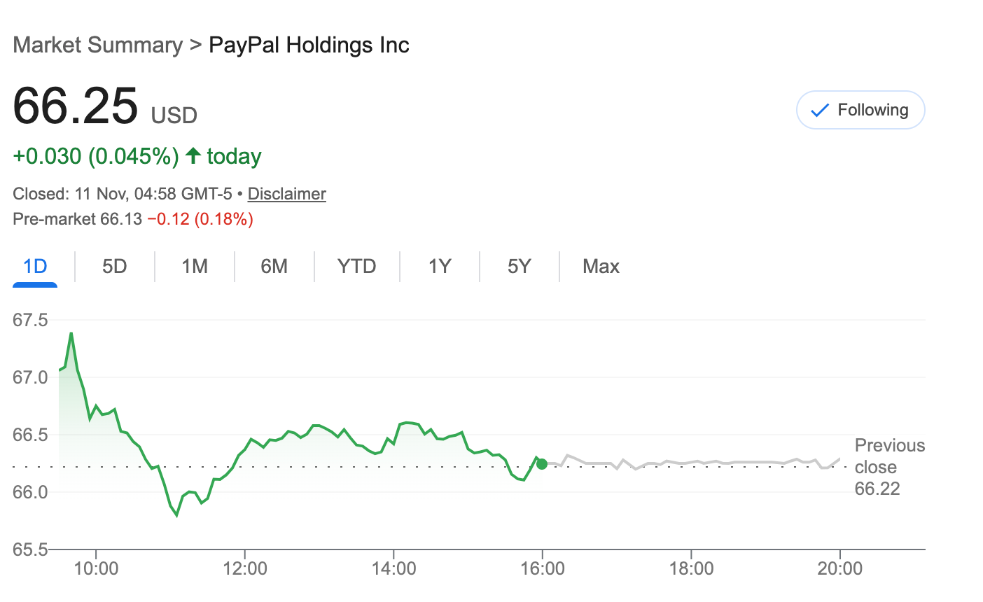Click the checkmark icon in Following
Viewport: 983px width, 602px height.
coord(819,111)
